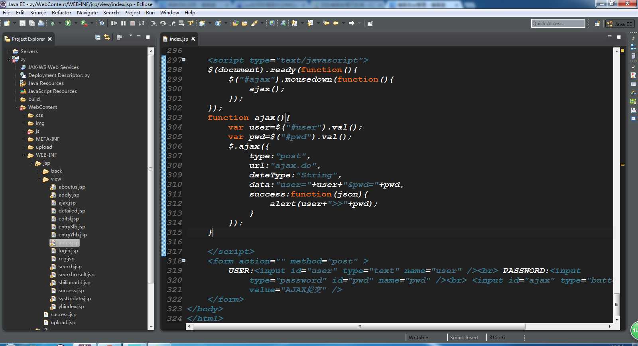Click the yellow overview ruler warning marker
The image size is (638, 346).
point(622,165)
